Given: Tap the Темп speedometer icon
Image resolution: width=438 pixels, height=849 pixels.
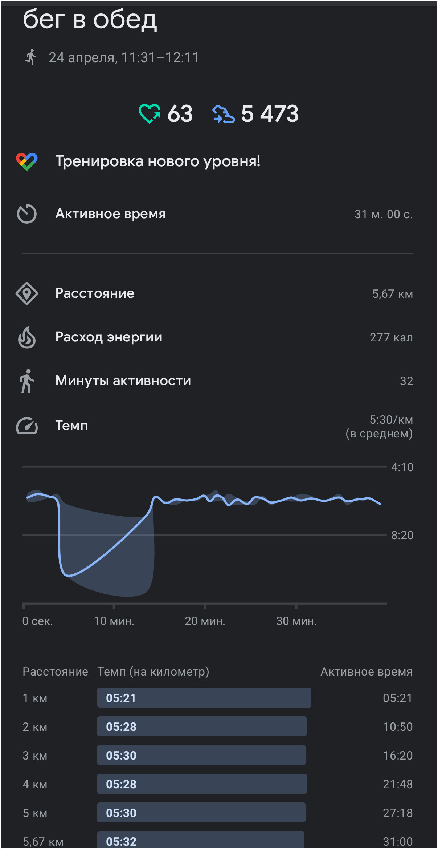Looking at the screenshot, I should point(27,426).
